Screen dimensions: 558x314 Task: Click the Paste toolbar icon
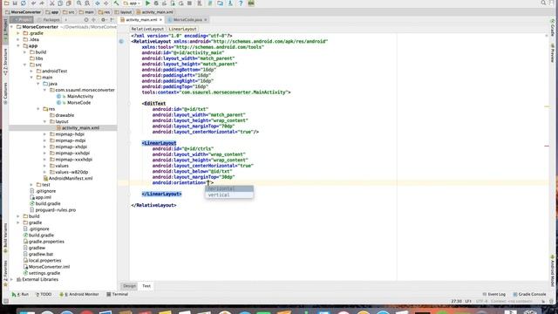point(68,3)
